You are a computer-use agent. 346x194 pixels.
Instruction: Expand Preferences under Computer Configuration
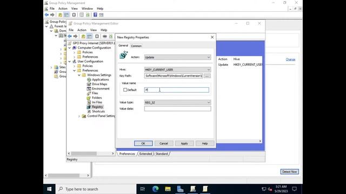tap(75, 57)
